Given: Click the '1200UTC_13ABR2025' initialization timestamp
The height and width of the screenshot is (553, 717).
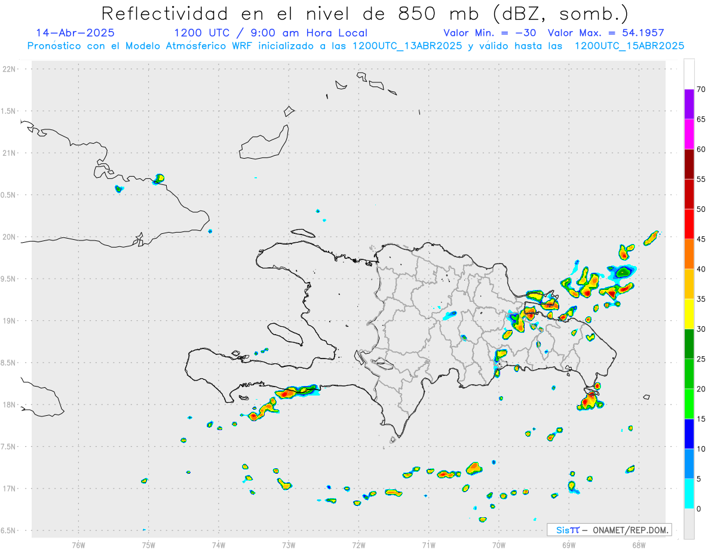Looking at the screenshot, I should tap(407, 45).
